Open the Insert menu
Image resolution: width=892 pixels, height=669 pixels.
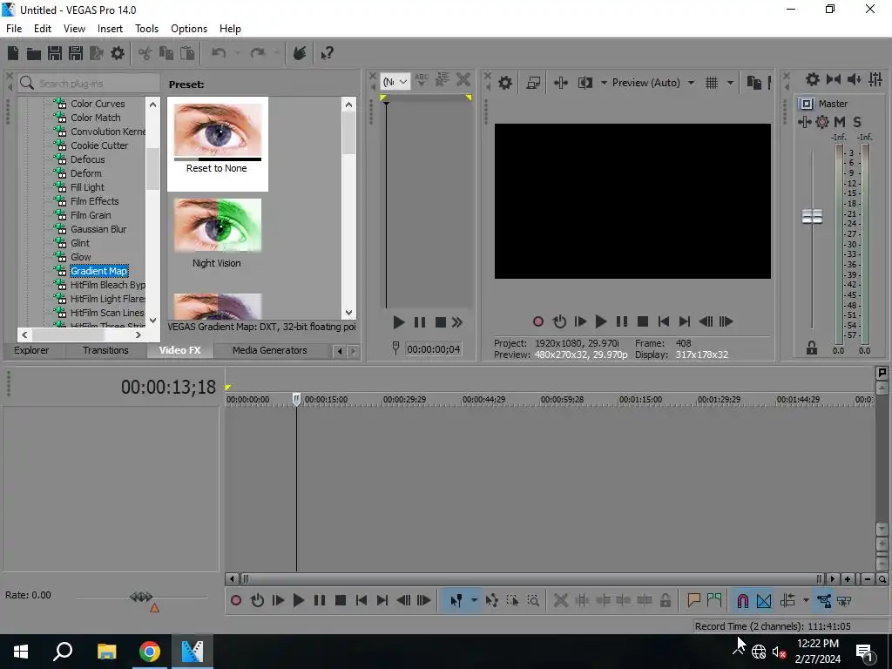coord(110,29)
